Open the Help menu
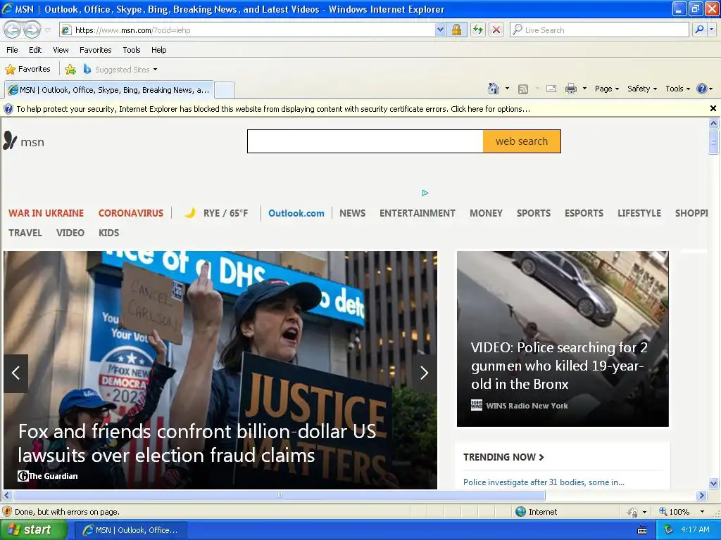 [158, 50]
